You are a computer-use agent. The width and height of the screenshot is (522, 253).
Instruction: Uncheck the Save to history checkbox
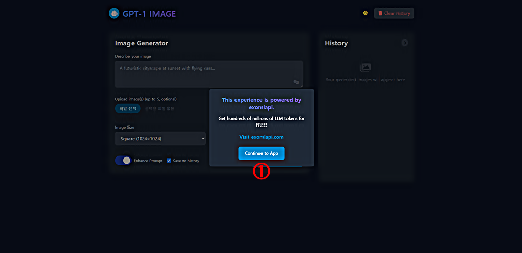coord(169,161)
